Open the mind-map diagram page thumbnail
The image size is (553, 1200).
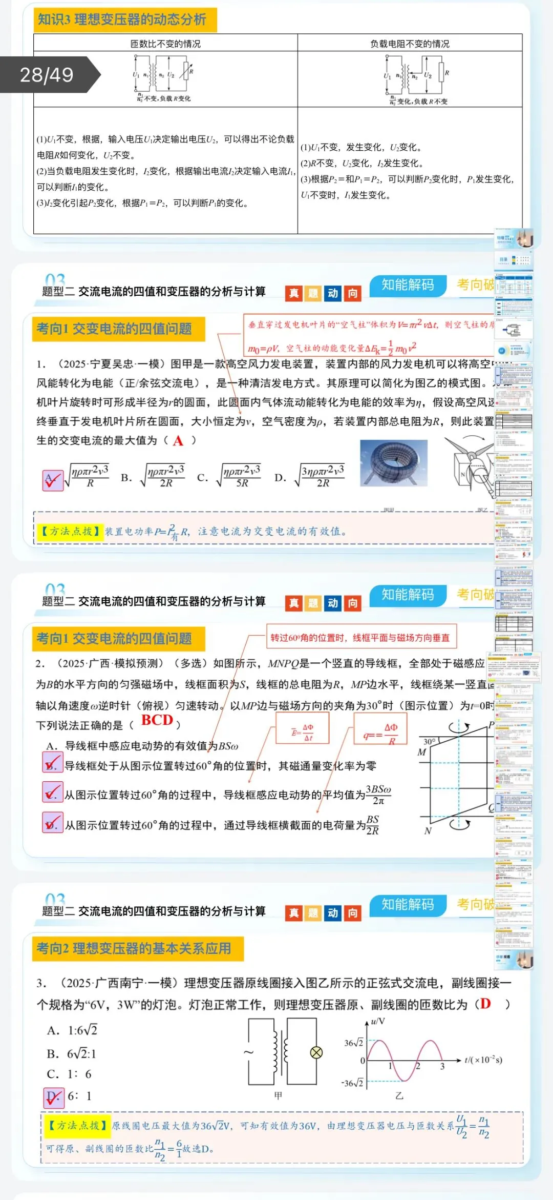[x=514, y=329]
